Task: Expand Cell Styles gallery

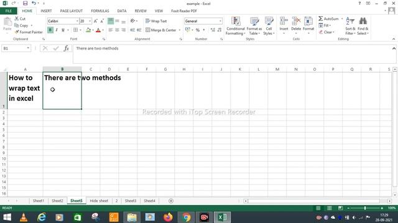Action: tap(269, 26)
